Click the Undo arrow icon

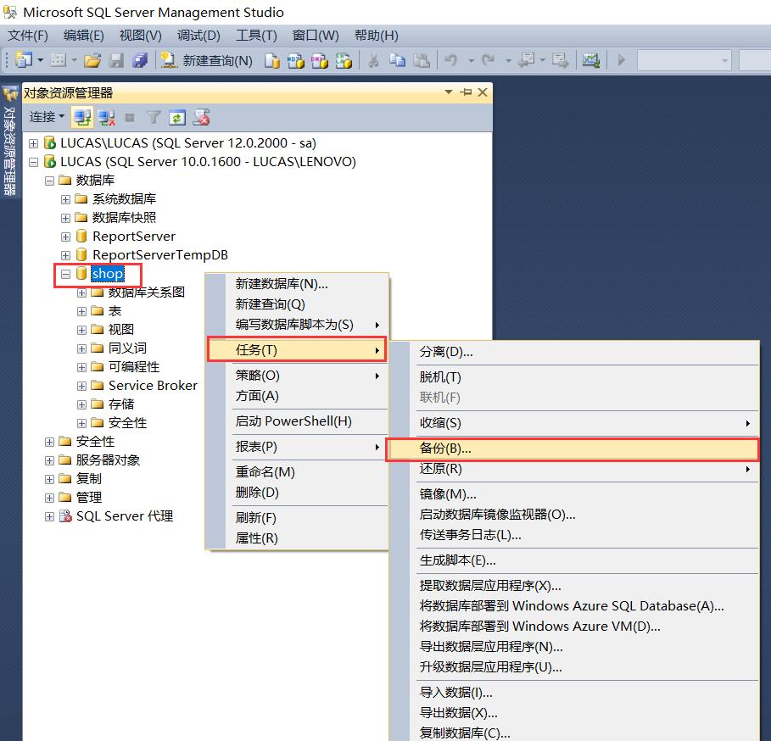pos(451,60)
